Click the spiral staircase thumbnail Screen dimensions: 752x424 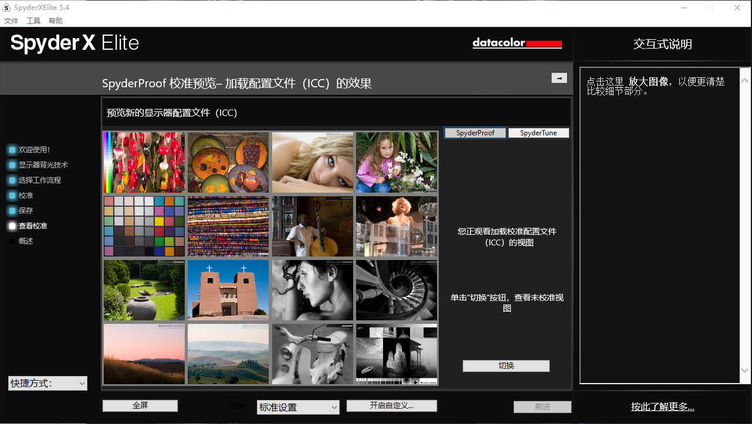(397, 290)
